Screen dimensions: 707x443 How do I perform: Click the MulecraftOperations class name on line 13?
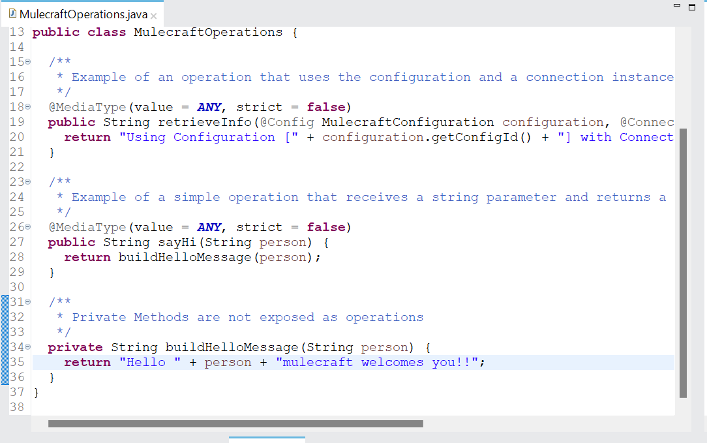[207, 32]
